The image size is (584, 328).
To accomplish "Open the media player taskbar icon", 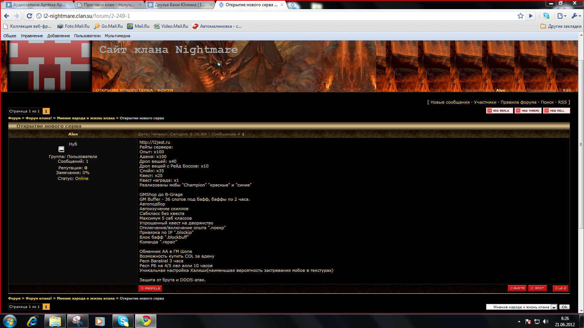I will click(100, 321).
